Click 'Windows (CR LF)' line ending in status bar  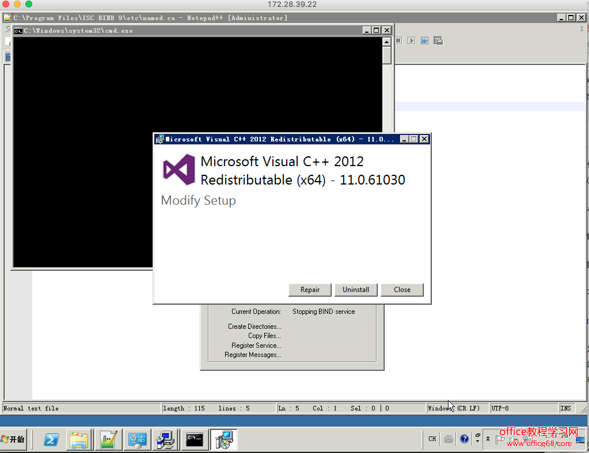[453, 408]
